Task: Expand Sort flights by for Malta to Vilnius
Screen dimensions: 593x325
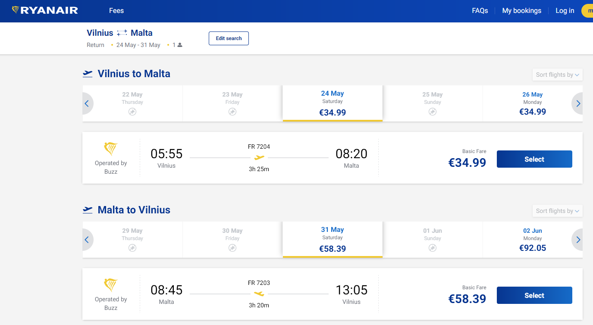Action: pyautogui.click(x=558, y=211)
